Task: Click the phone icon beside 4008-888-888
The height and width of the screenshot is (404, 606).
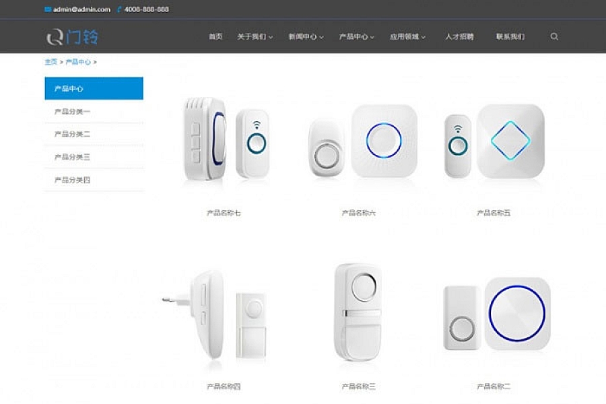Action: 119,9
